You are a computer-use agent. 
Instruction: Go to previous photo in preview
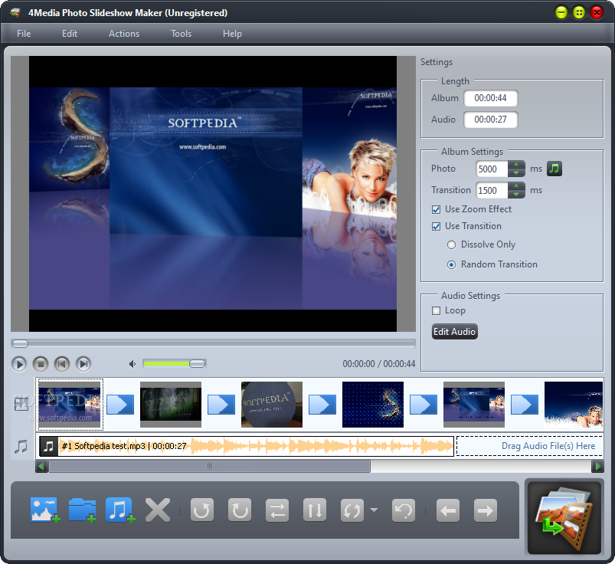62,364
